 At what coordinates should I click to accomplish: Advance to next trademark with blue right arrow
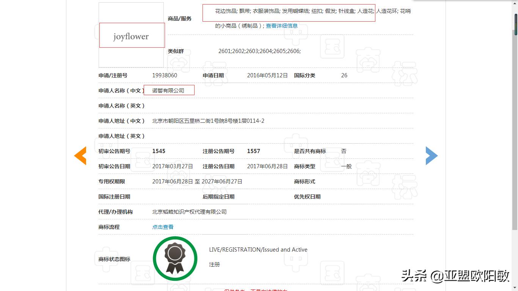432,155
